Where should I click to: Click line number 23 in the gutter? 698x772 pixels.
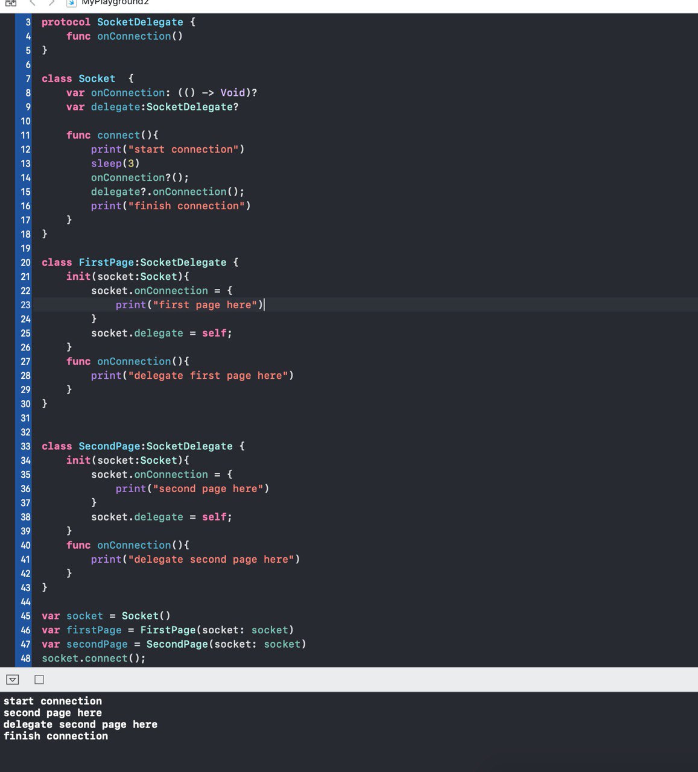click(x=25, y=305)
